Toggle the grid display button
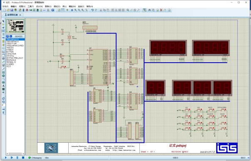Viewport: 251px width, 161px height. [x=63, y=10]
